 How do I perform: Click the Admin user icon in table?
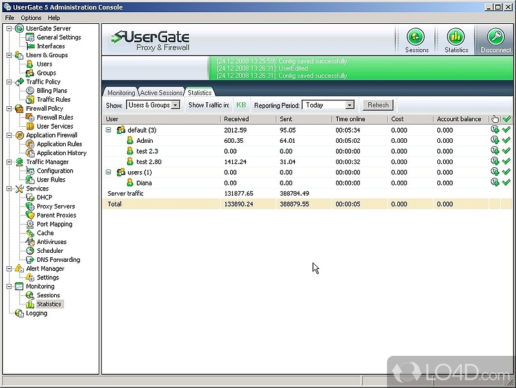[x=130, y=140]
